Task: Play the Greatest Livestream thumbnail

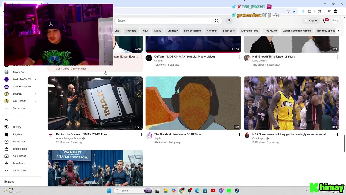Action: 193,103
